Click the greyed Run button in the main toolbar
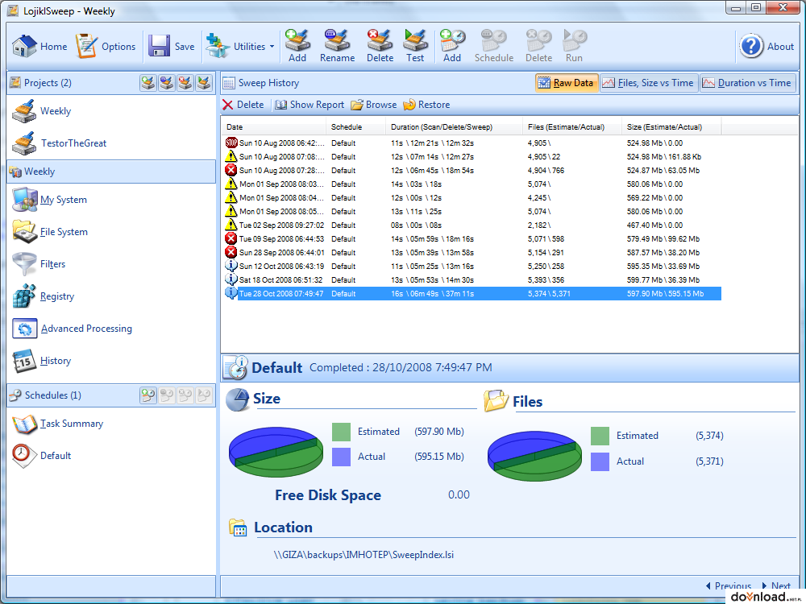The height and width of the screenshot is (604, 806). 574,46
